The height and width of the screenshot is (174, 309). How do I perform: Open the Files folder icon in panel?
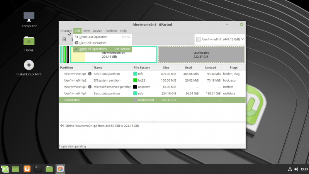[49, 169]
